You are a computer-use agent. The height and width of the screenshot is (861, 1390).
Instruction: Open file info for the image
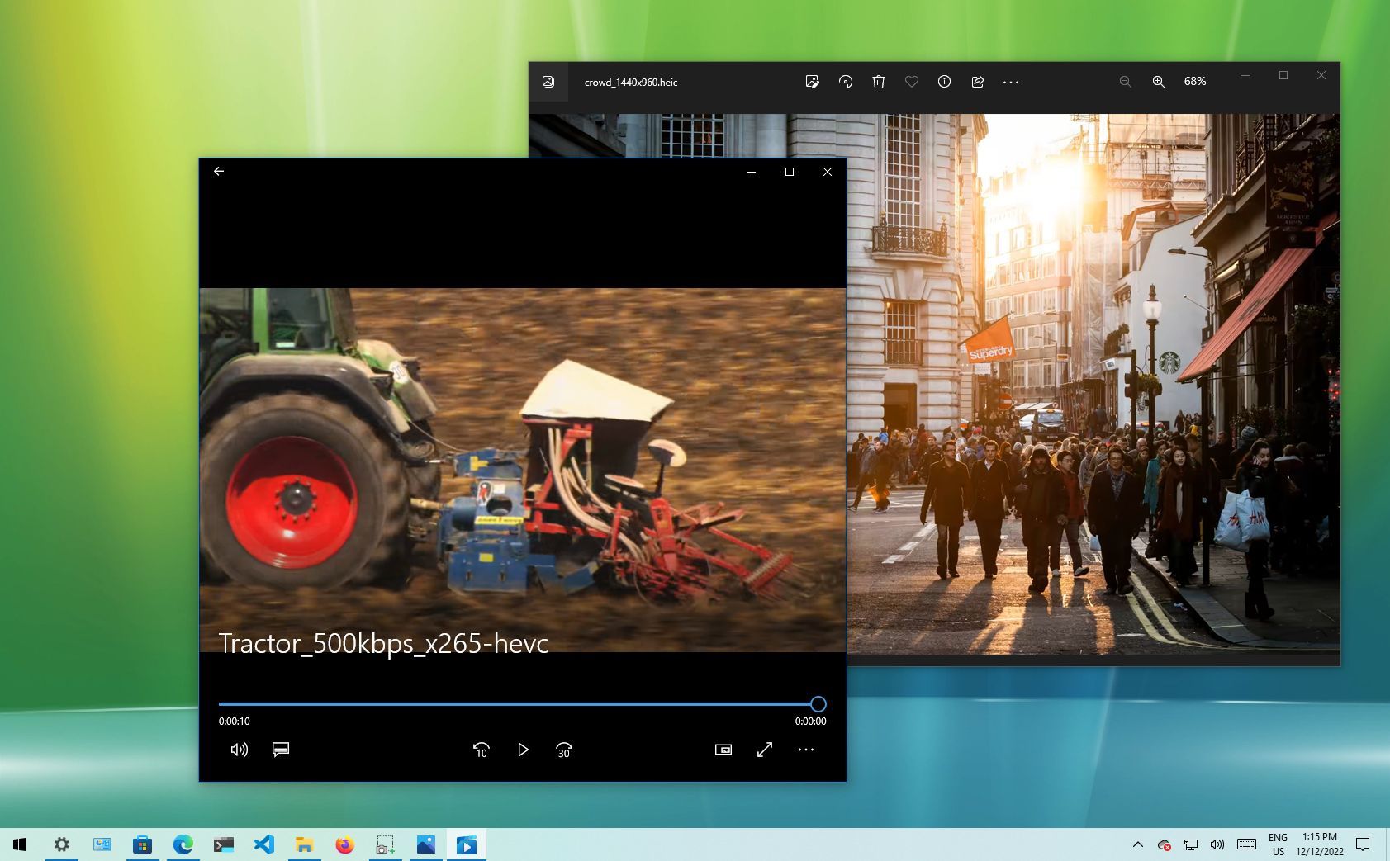click(x=943, y=82)
